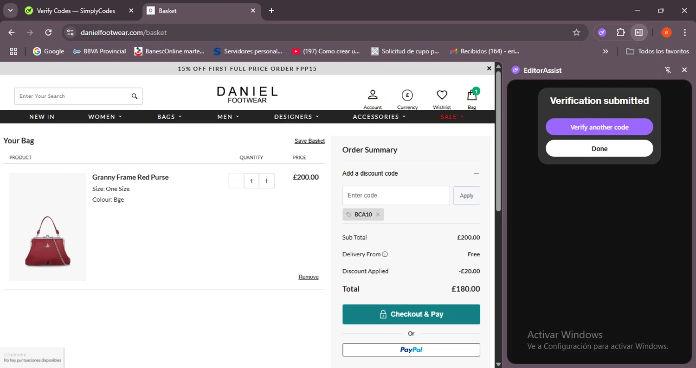This screenshot has width=696, height=368.
Task: Expand the BAGS menu
Action: pos(169,117)
